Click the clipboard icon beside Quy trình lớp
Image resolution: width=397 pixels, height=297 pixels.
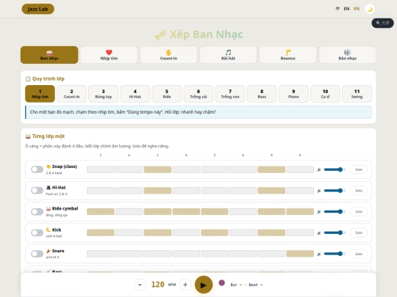[28, 78]
